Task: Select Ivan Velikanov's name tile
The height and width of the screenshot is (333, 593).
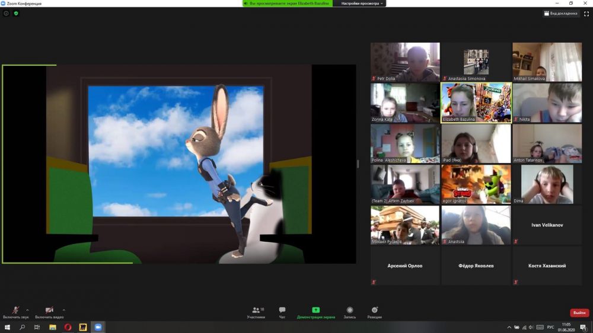Action: coord(547,225)
